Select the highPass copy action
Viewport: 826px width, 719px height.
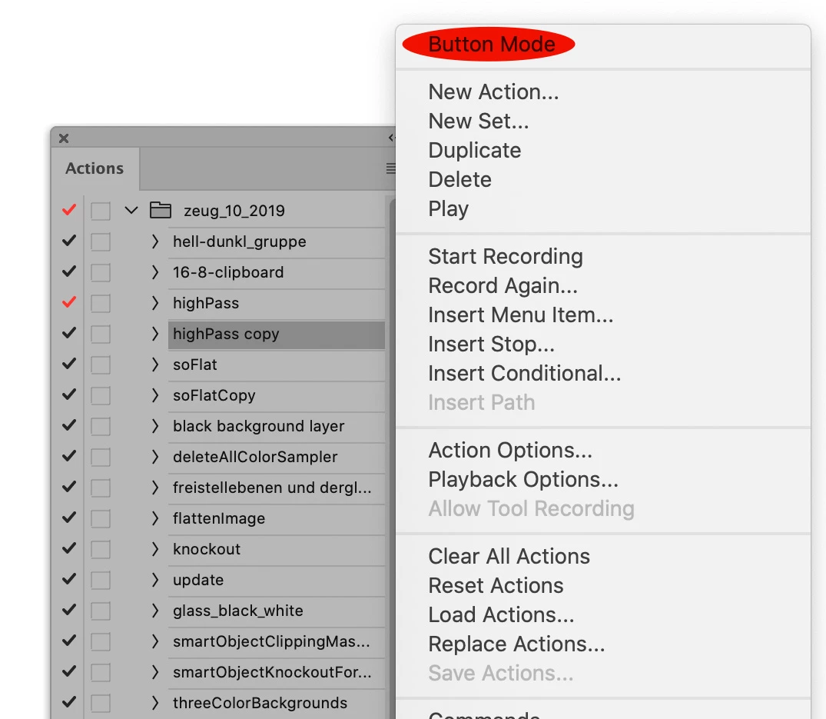(277, 335)
